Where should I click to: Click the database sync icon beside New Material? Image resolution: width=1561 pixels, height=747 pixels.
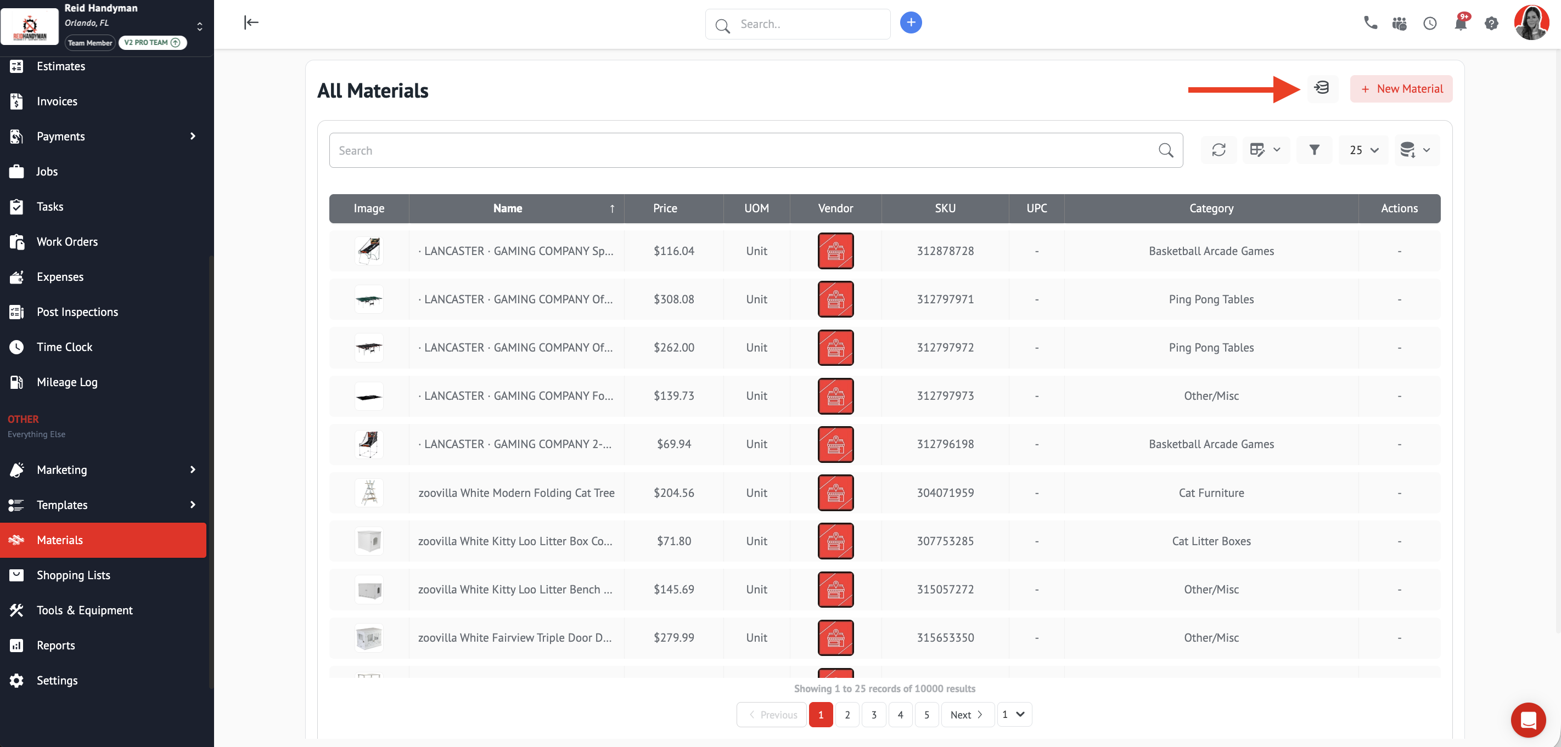tap(1322, 88)
